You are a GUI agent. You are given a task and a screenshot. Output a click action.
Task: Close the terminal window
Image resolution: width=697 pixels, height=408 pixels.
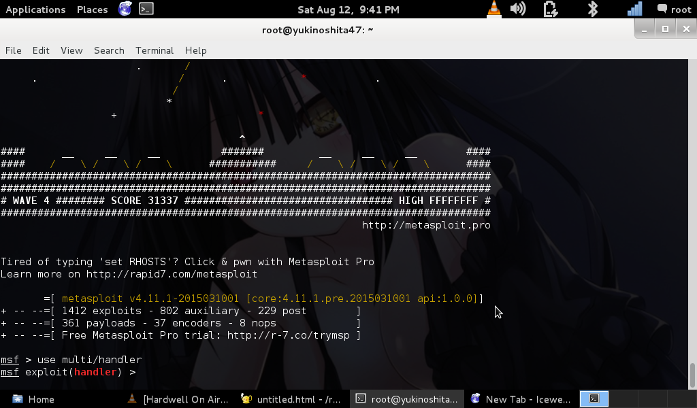(686, 29)
